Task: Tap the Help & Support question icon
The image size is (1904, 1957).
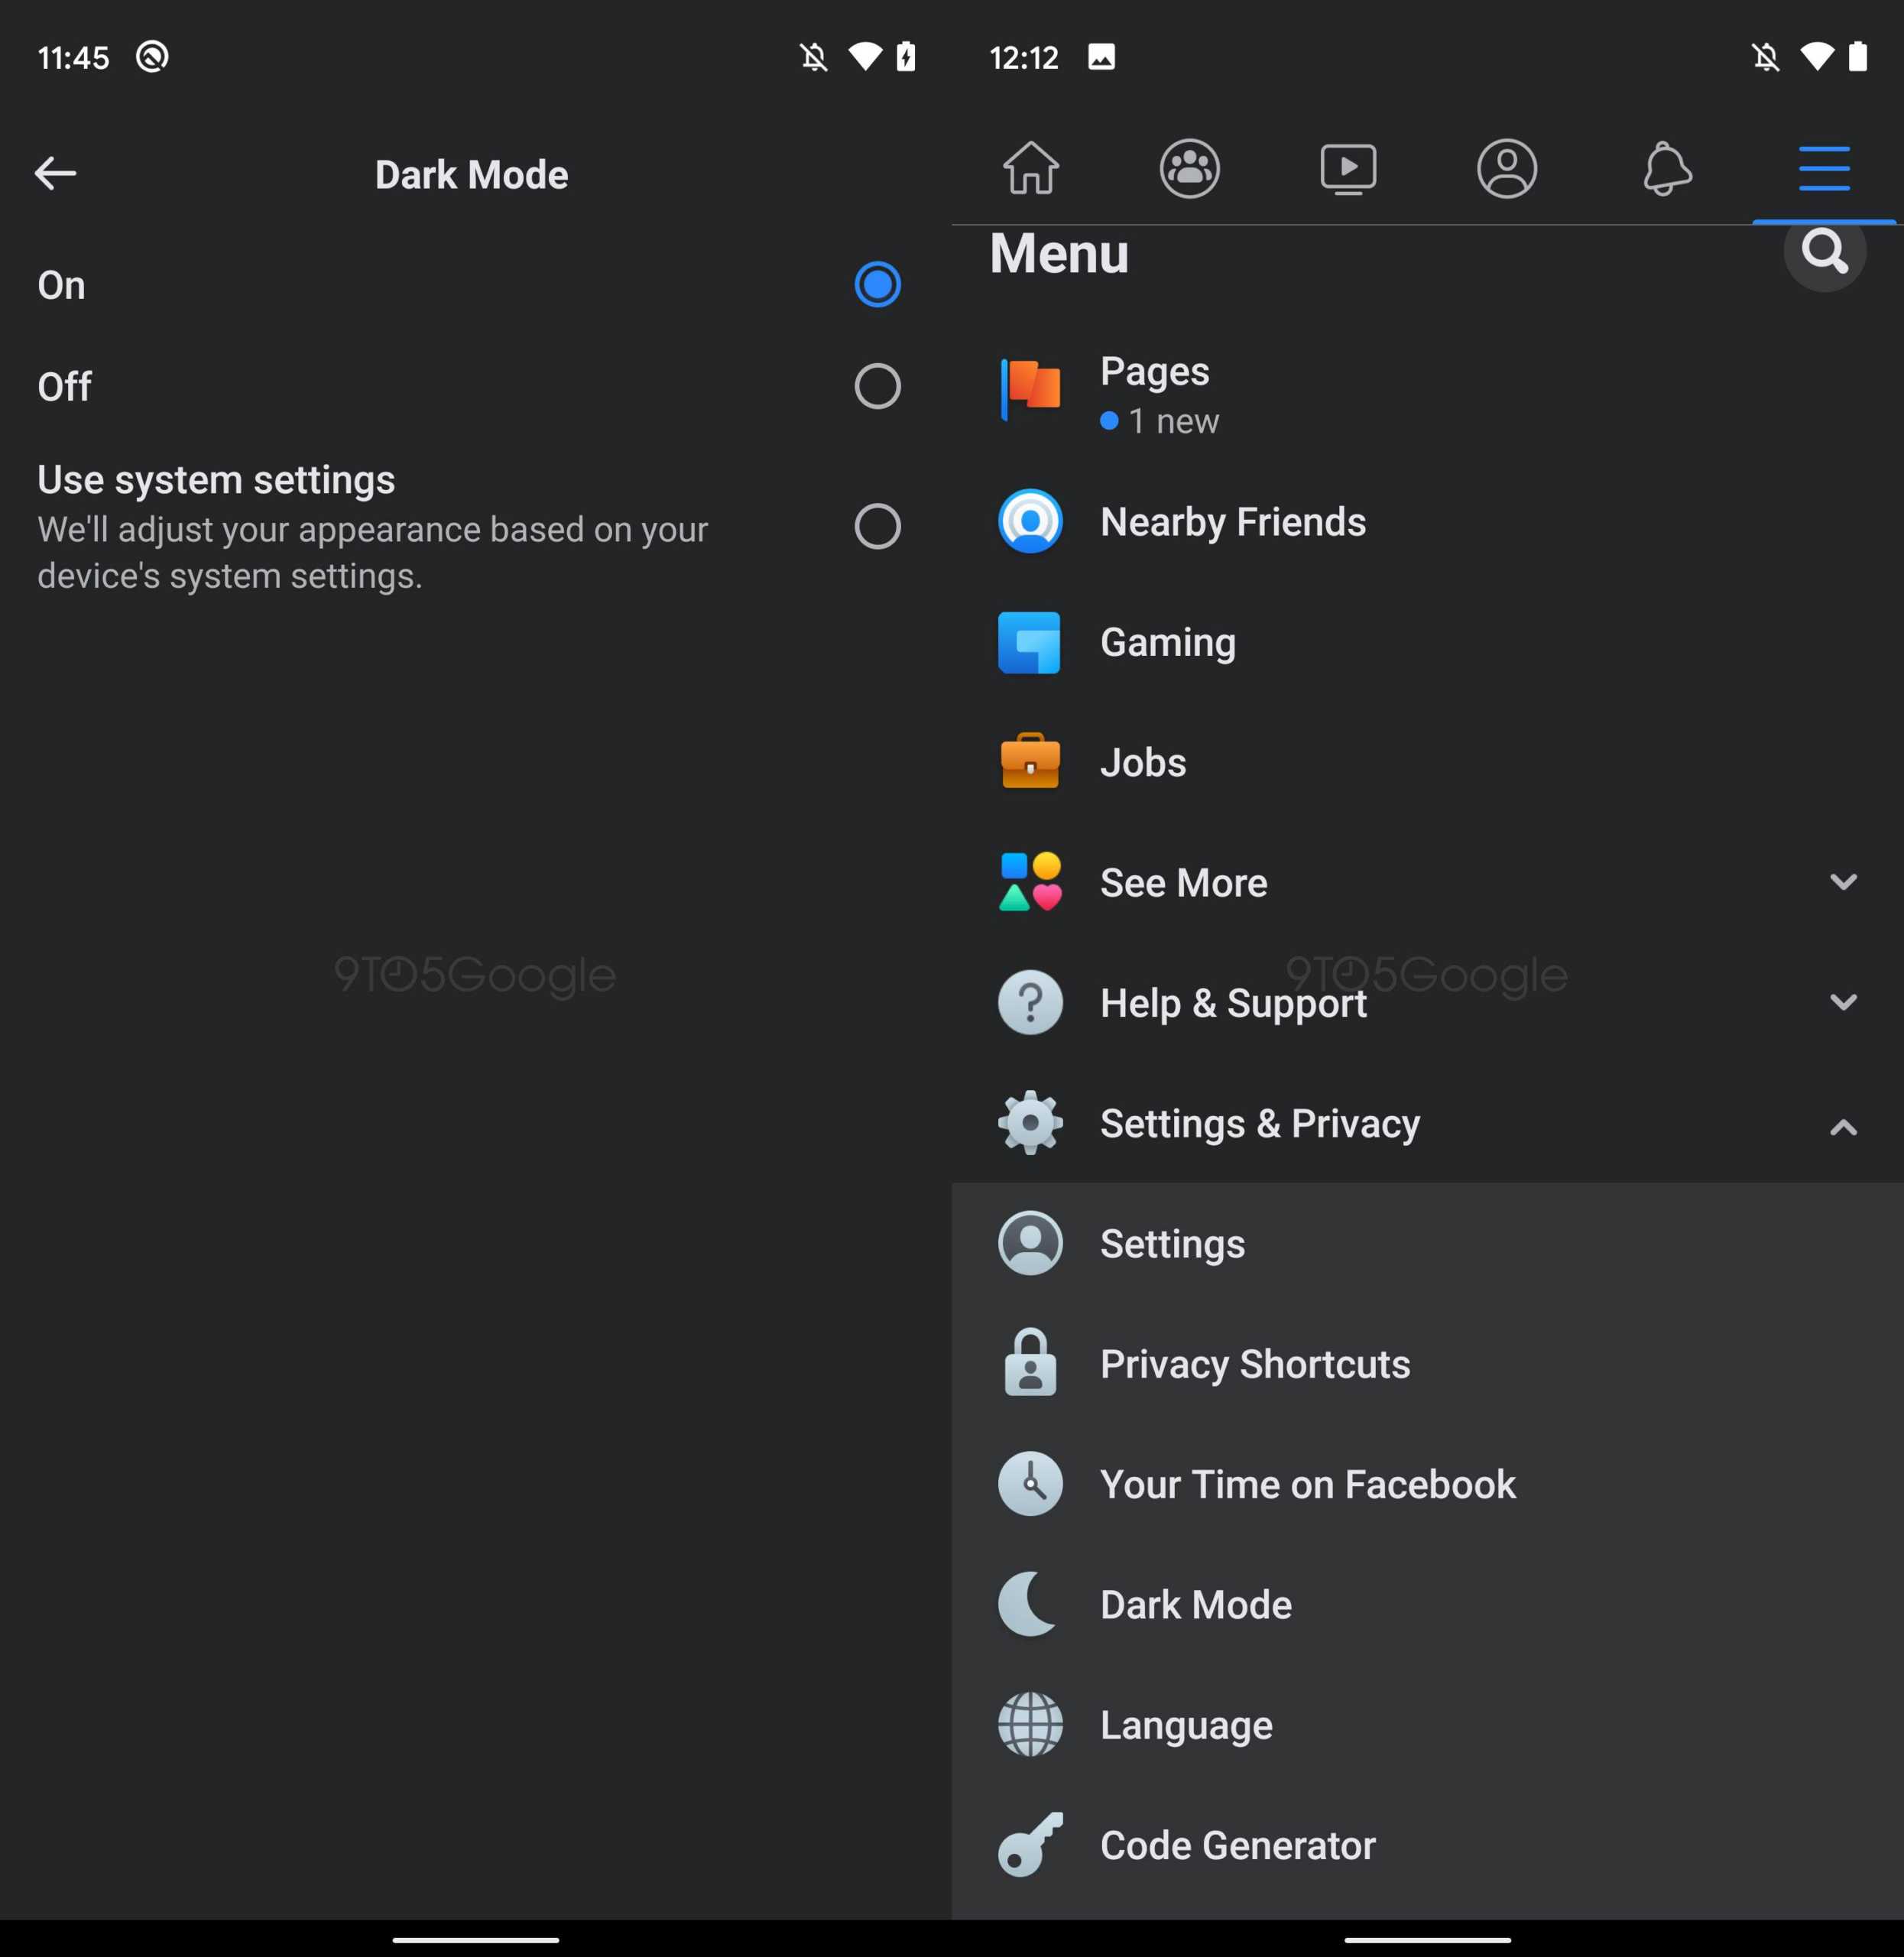Action: click(x=1030, y=1002)
